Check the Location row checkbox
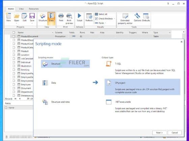This screenshot has width=189, height=141. coord(14,55)
